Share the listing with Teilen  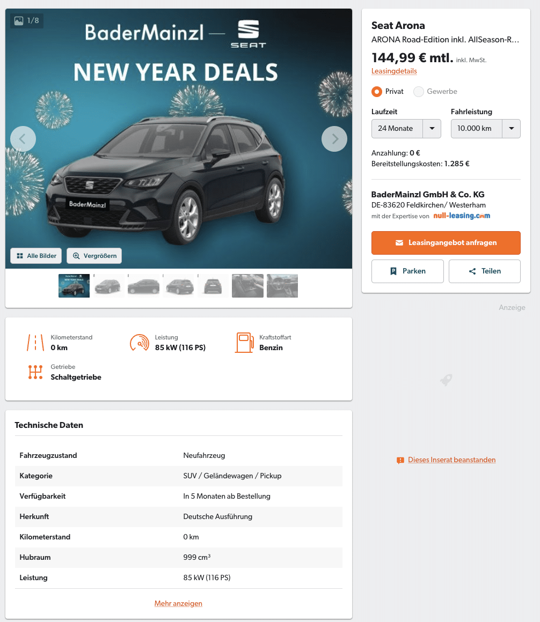coord(484,271)
